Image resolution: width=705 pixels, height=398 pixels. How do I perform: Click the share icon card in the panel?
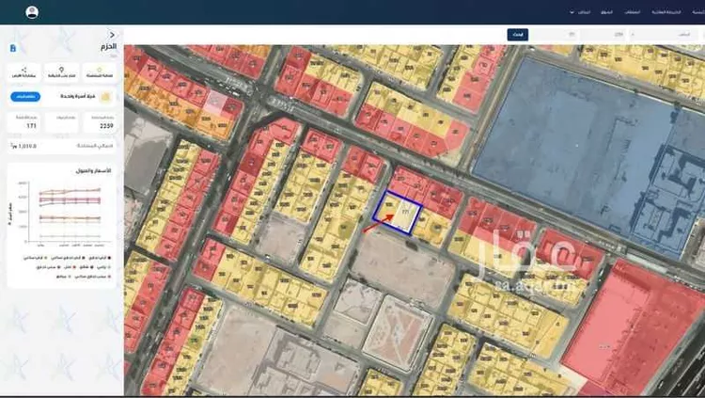(x=25, y=72)
